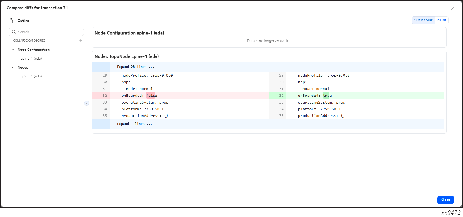This screenshot has height=217, width=463.
Task: Click left pane 'mode: normal' line
Action: pos(139,89)
